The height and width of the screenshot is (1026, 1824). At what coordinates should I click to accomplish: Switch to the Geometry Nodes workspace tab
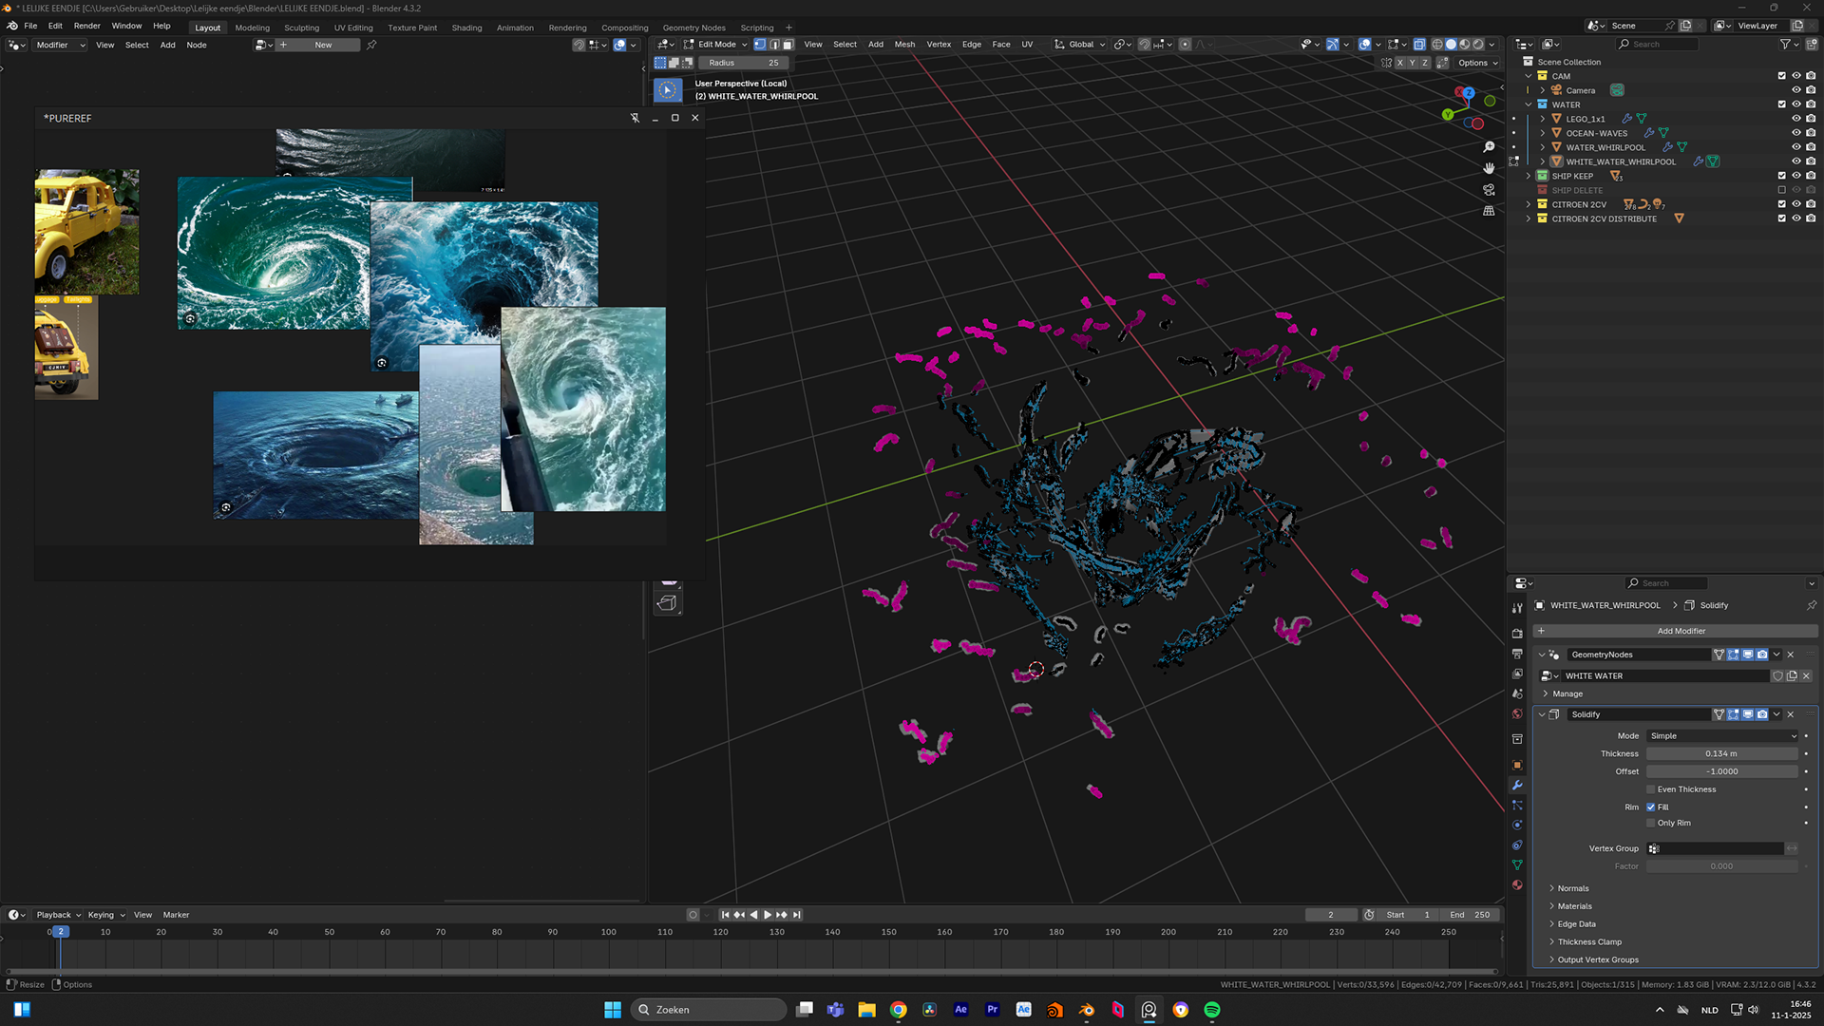point(693,28)
